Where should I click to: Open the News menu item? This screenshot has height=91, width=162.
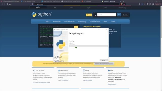(x=105, y=22)
